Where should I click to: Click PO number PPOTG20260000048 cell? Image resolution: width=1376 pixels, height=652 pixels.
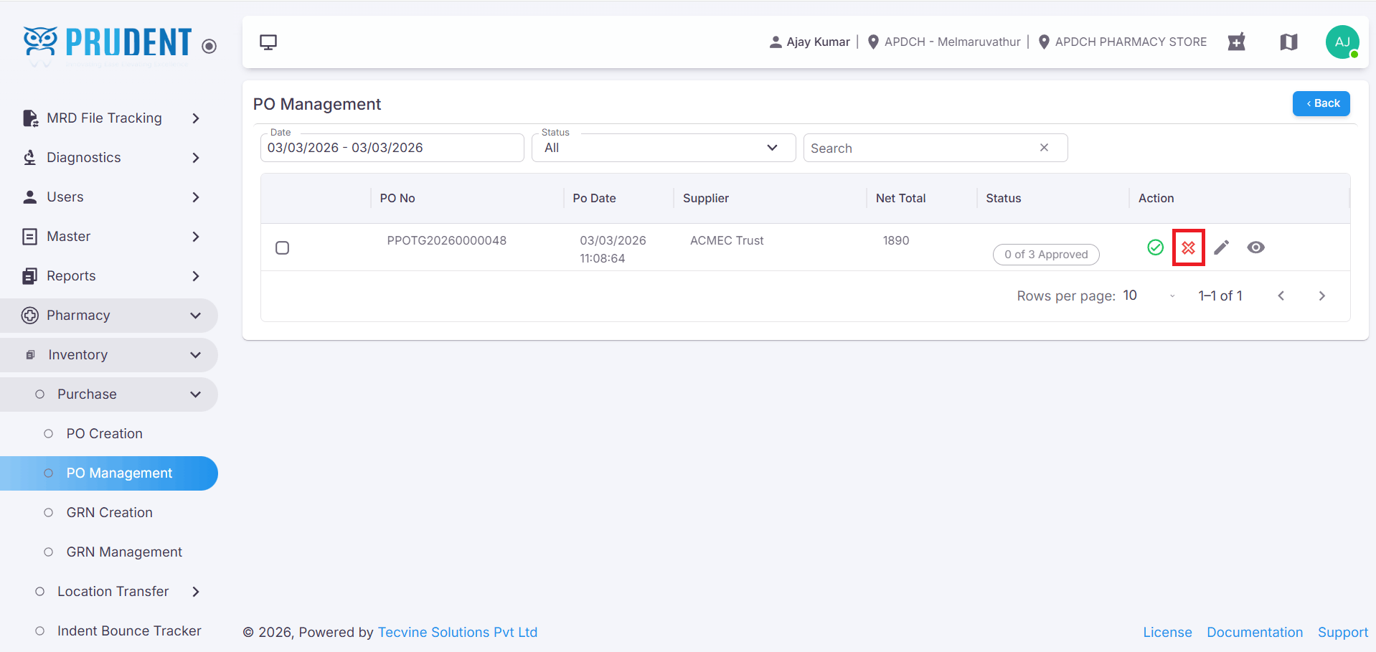447,240
